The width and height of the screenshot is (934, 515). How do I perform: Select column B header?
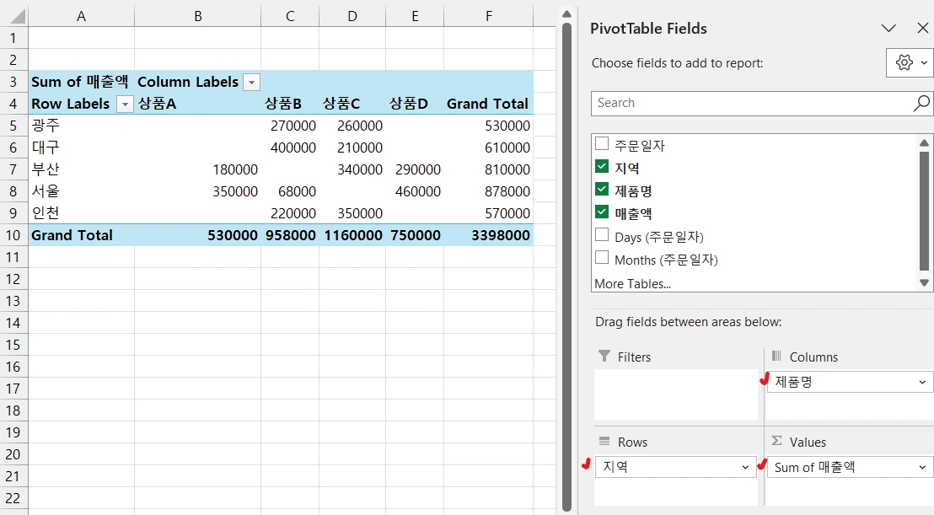[x=198, y=16]
